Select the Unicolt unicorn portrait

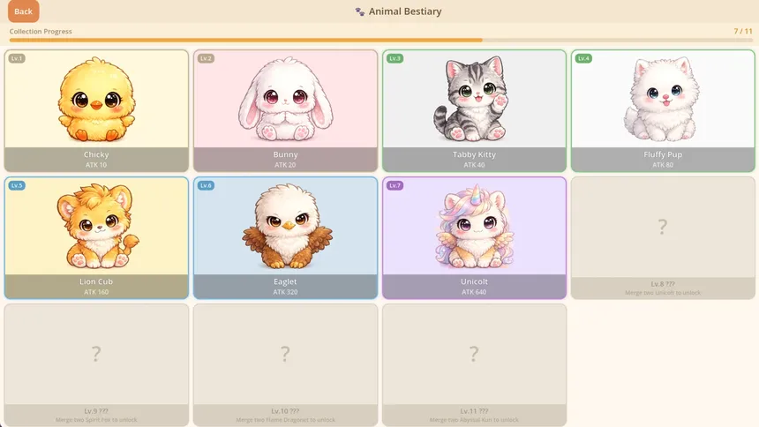[474, 226]
